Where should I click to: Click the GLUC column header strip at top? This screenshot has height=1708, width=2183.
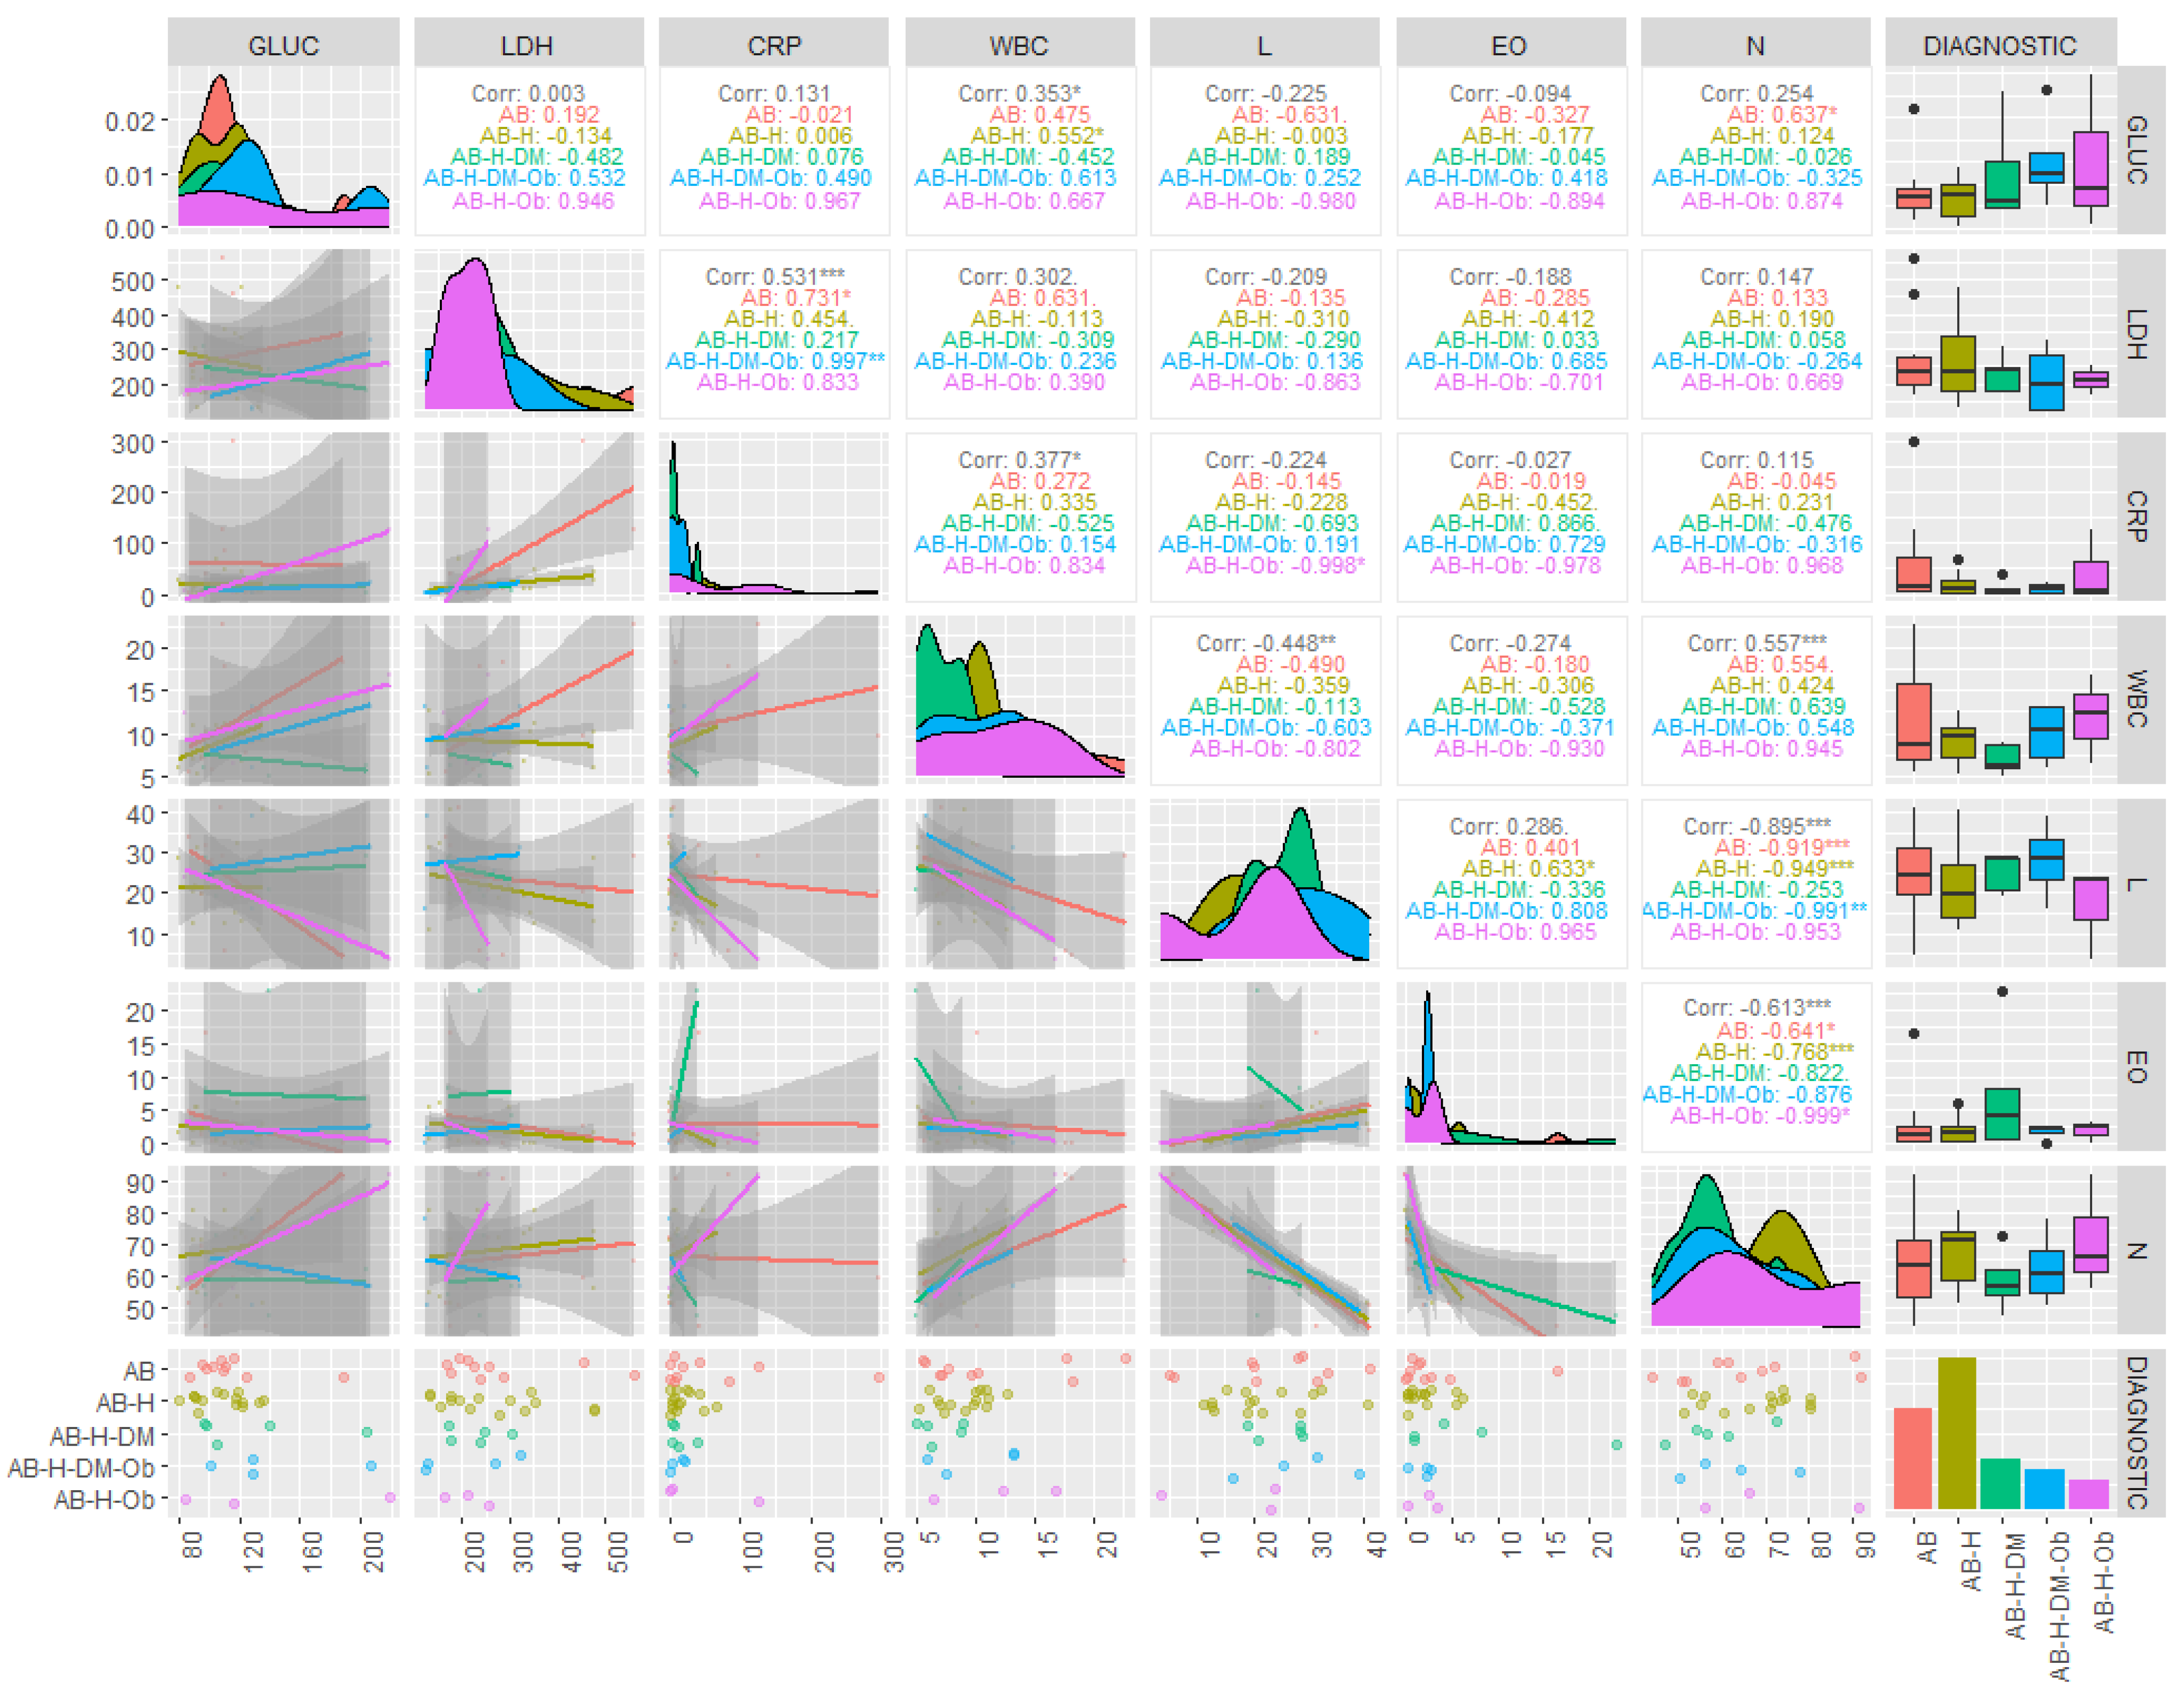pos(283,45)
